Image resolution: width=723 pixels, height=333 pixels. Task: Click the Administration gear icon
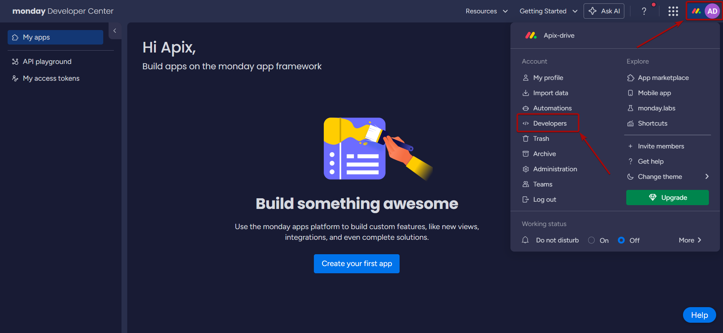(x=526, y=169)
